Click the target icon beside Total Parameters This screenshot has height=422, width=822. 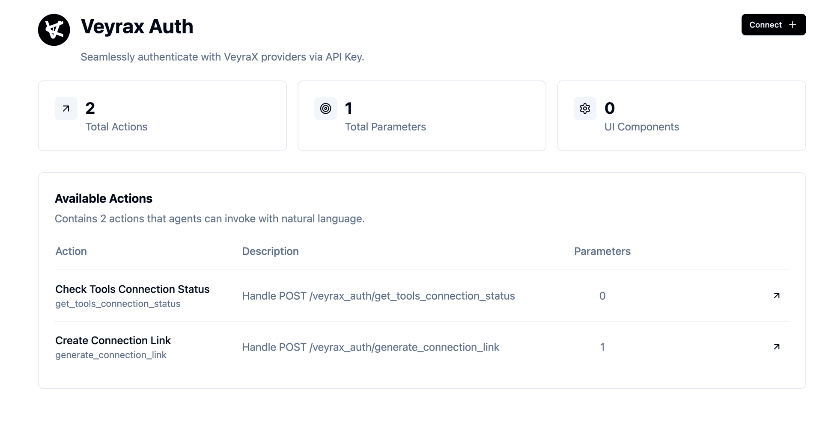pyautogui.click(x=325, y=109)
